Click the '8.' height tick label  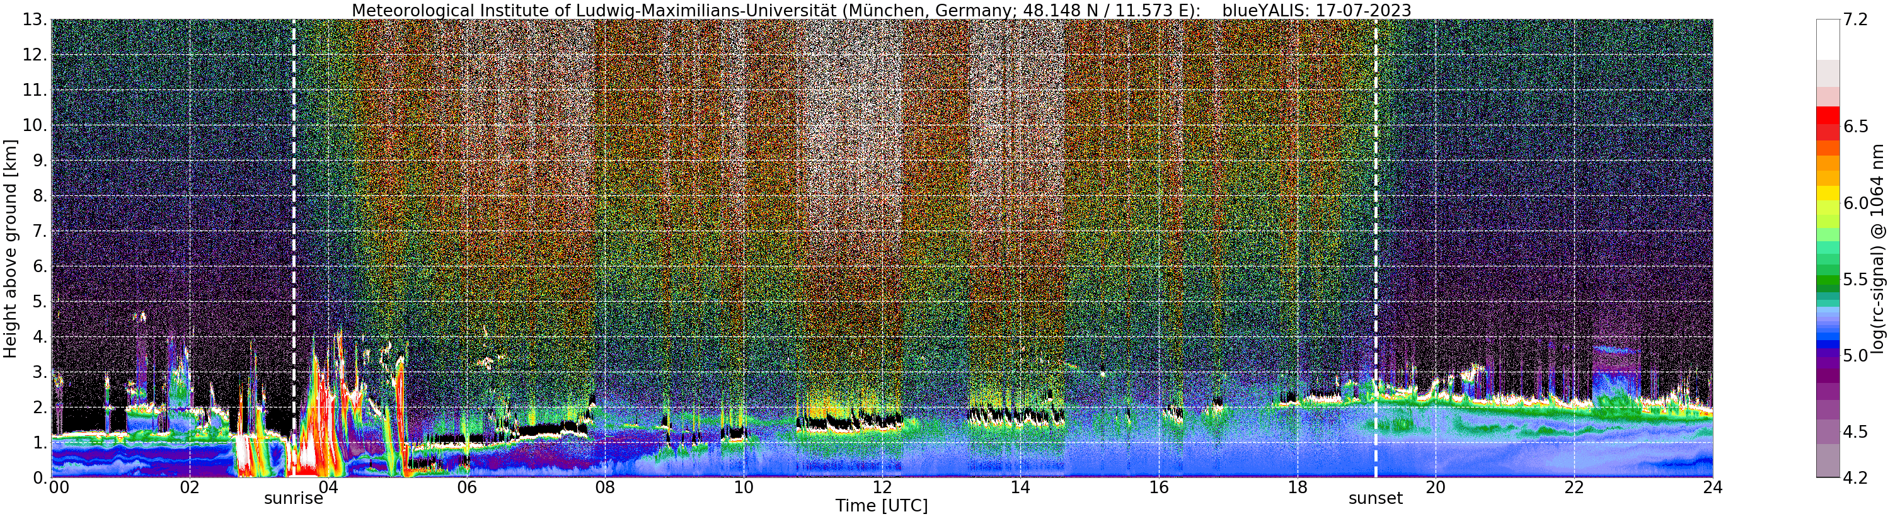pyautogui.click(x=40, y=196)
